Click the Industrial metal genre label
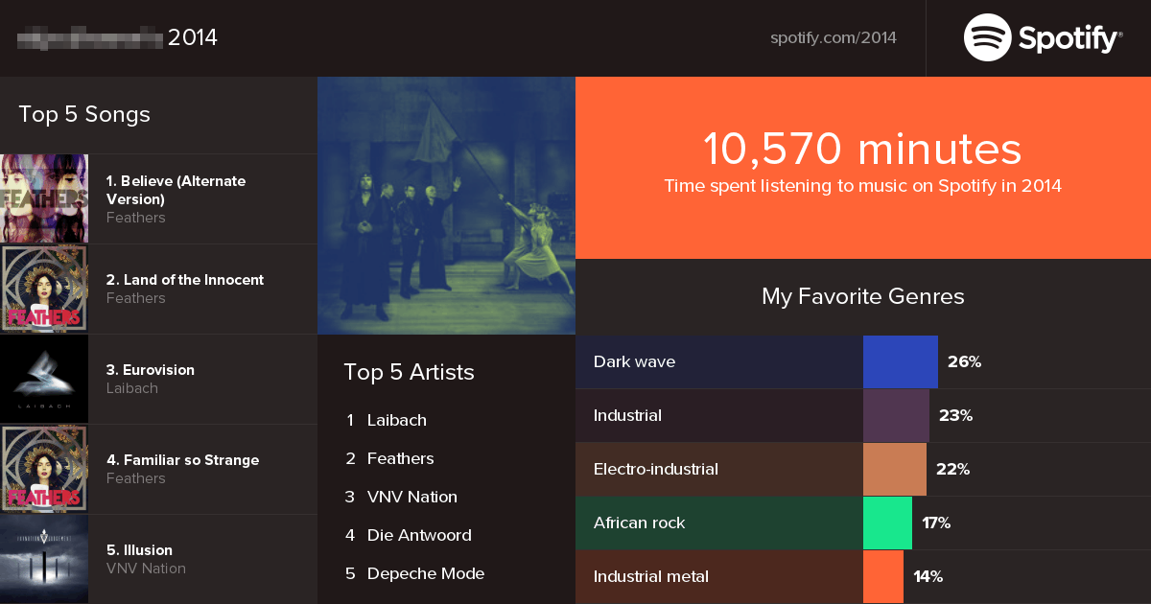The height and width of the screenshot is (604, 1151). tap(650, 576)
